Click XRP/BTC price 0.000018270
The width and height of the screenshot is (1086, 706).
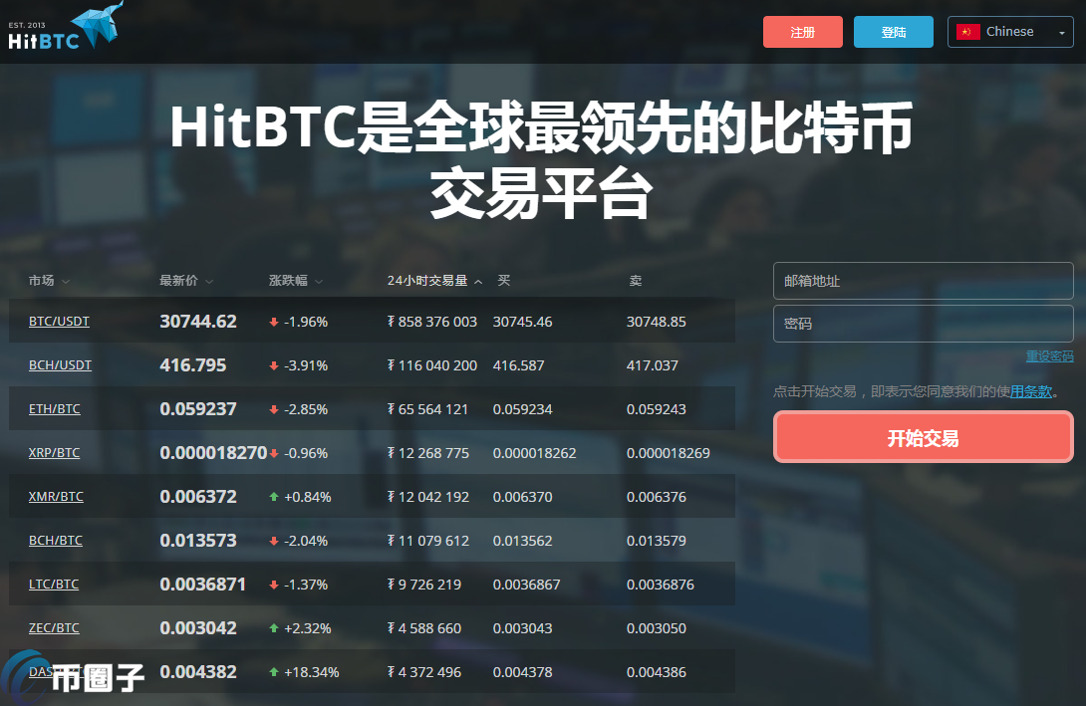click(213, 453)
